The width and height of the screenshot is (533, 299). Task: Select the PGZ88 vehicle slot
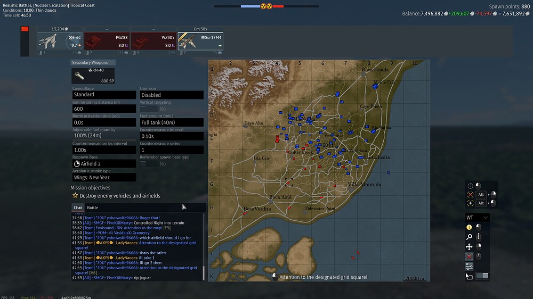(107, 41)
